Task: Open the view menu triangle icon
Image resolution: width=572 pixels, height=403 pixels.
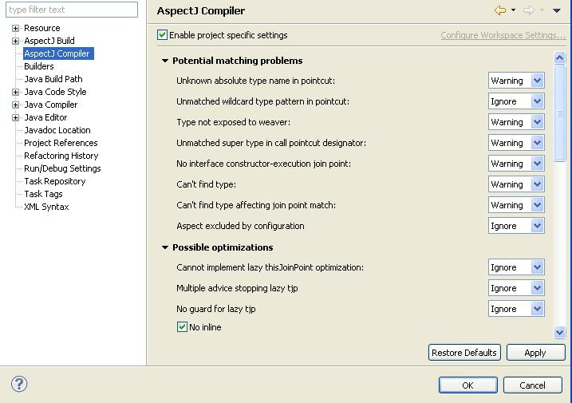Action: (x=557, y=10)
